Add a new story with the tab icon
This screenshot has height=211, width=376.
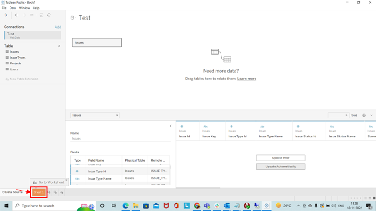(x=61, y=192)
